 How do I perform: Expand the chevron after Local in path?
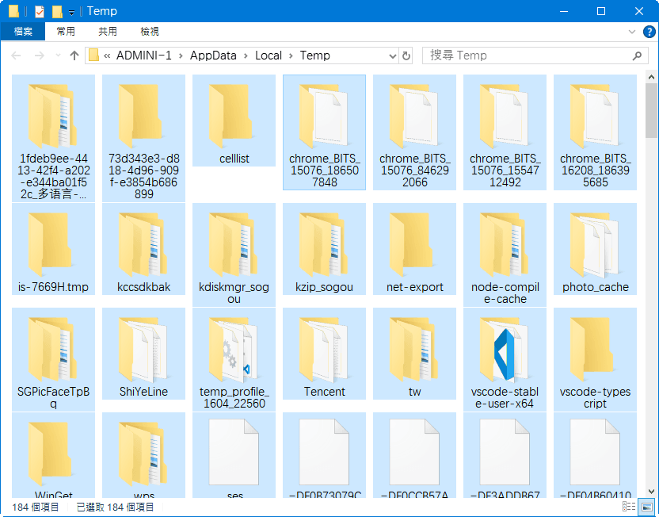291,56
